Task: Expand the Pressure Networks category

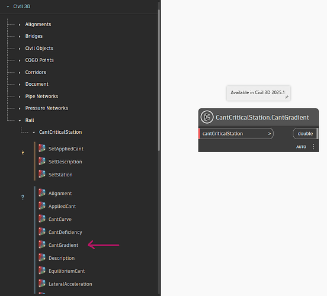Action: [20, 108]
